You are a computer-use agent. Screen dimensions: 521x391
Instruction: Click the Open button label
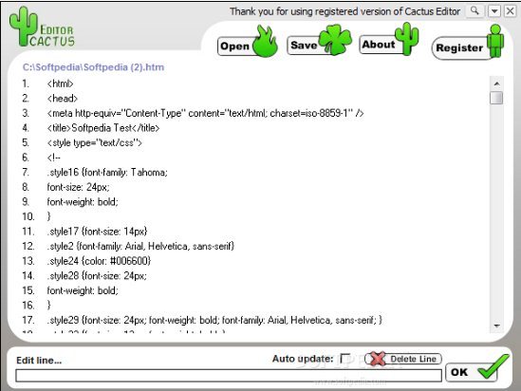(235, 47)
